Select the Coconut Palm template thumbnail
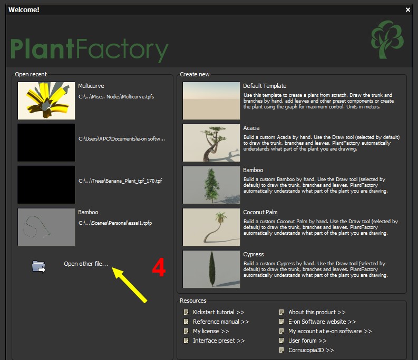Image resolution: width=418 pixels, height=360 pixels. coord(211,227)
